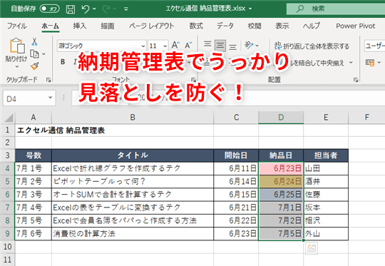
Task: Click cell ピボットテーブルって何？
Action: [x=133, y=182]
